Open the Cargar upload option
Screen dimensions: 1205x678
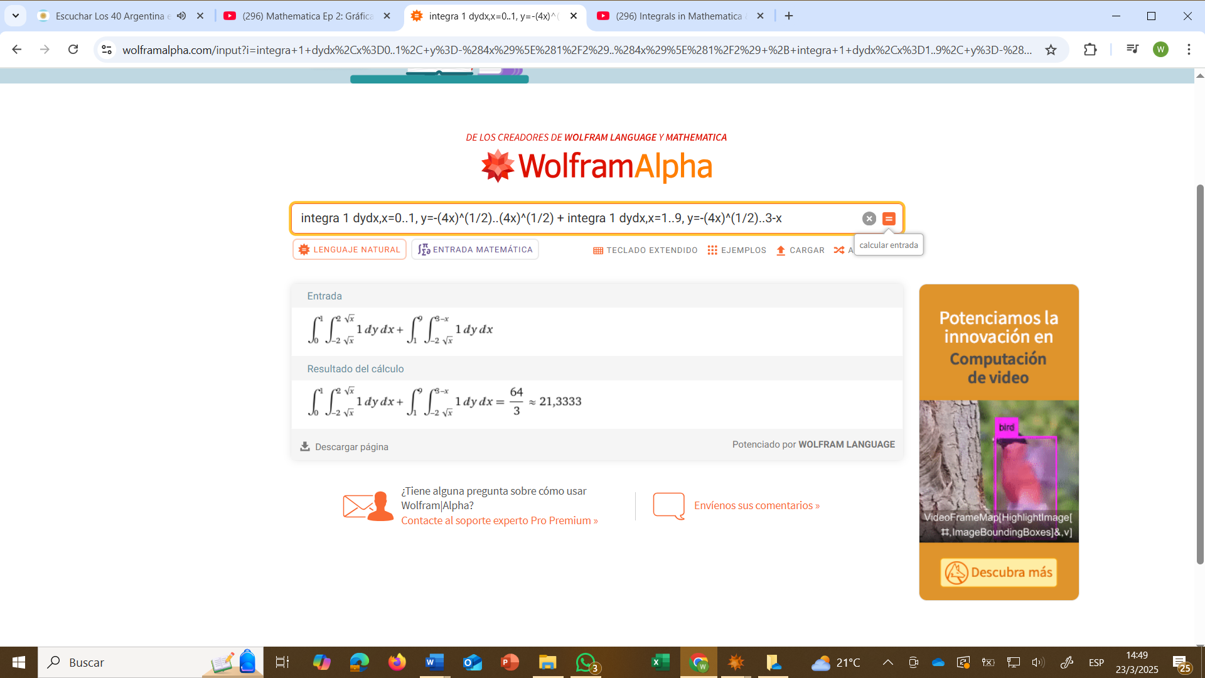pyautogui.click(x=800, y=250)
